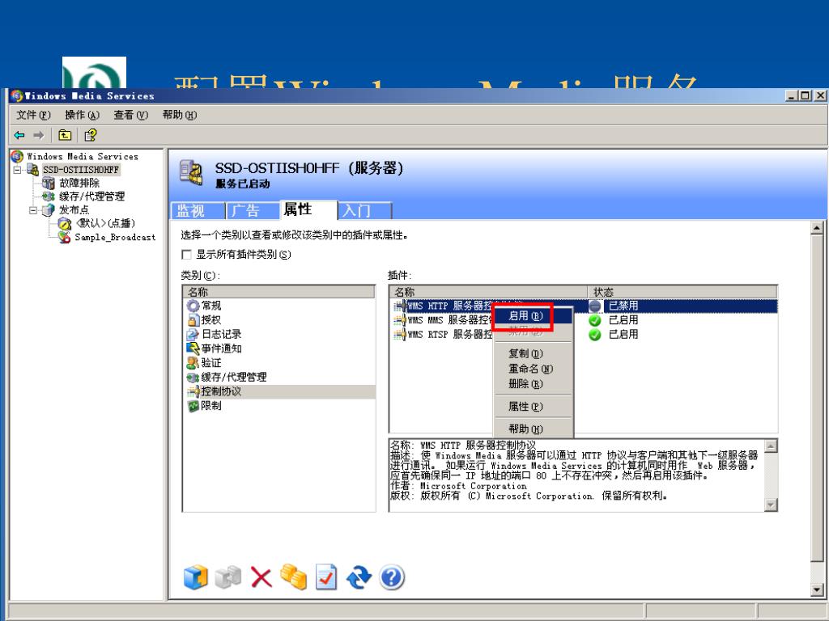
Task: Select the <默认>(点播) publishing point
Action: click(x=105, y=223)
